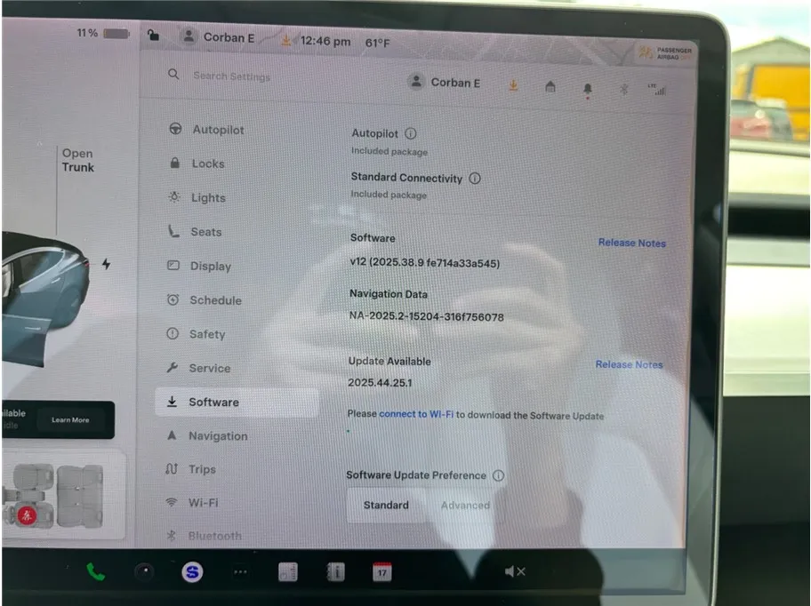Screen dimensions: 811x606
Task: Unmute the volume speaker icon
Action: coord(514,572)
